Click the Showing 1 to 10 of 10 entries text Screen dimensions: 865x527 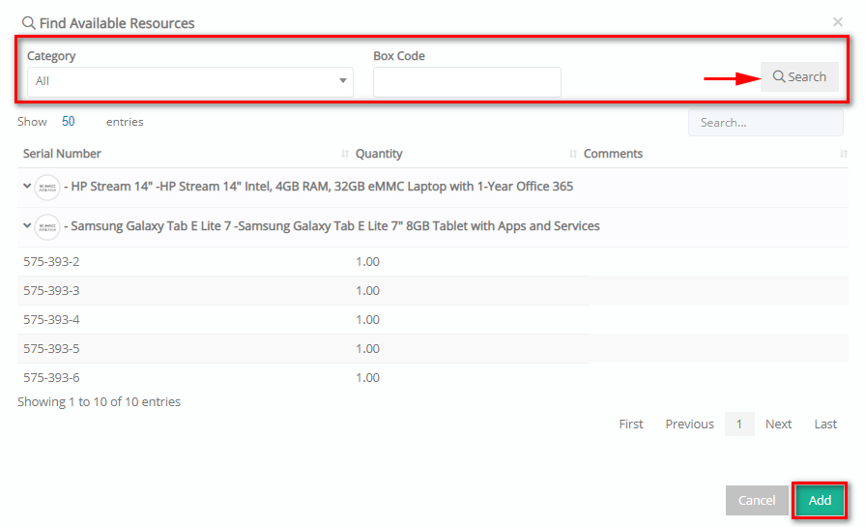[x=99, y=401]
